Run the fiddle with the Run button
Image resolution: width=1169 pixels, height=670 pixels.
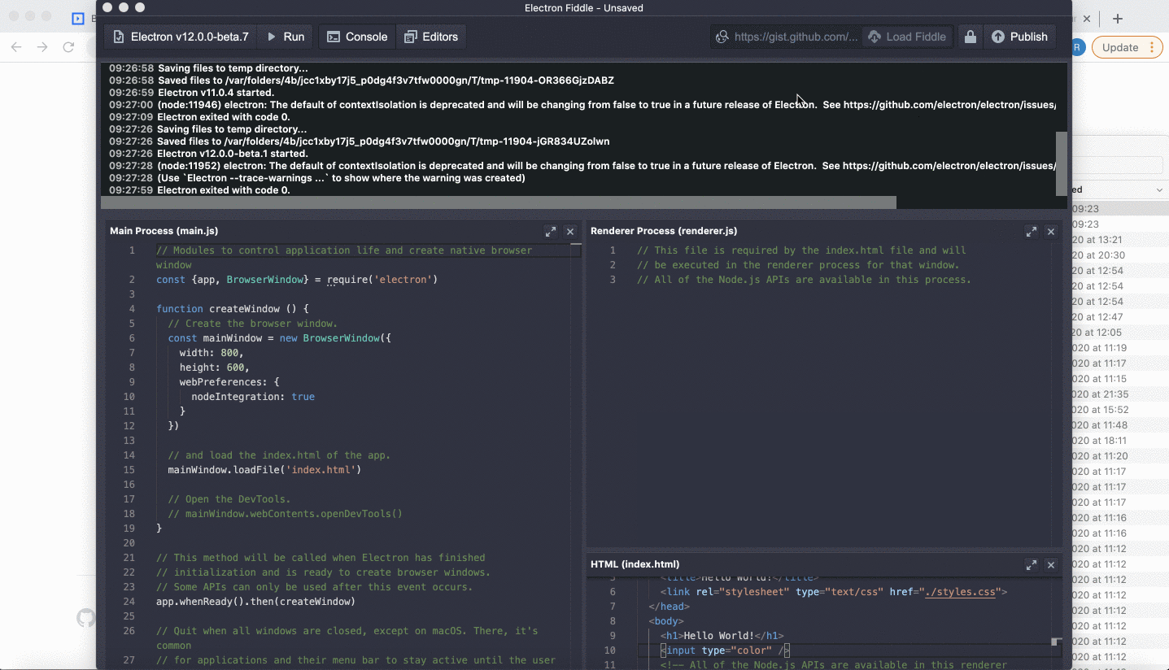click(x=286, y=37)
